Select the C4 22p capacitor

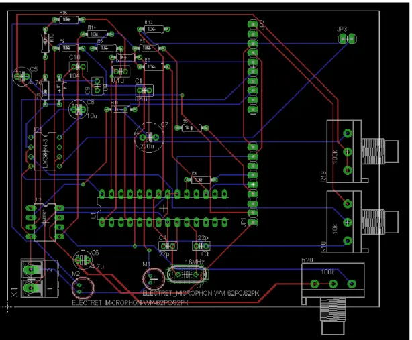tap(168, 246)
